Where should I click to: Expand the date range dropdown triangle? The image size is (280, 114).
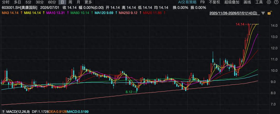263,13
